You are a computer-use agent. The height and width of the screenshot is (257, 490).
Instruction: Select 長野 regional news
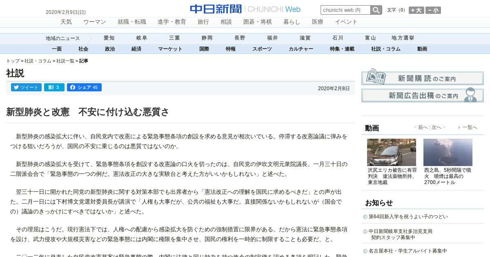pyautogui.click(x=240, y=38)
